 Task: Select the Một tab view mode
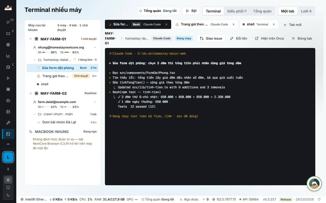click(288, 11)
